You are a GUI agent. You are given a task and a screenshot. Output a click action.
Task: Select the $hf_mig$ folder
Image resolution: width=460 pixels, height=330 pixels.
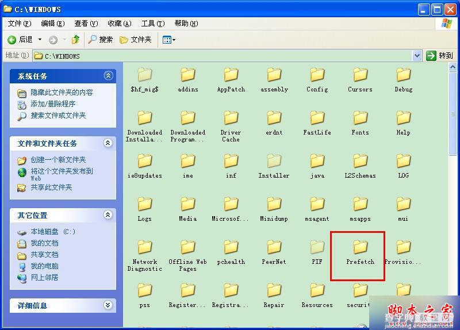145,80
